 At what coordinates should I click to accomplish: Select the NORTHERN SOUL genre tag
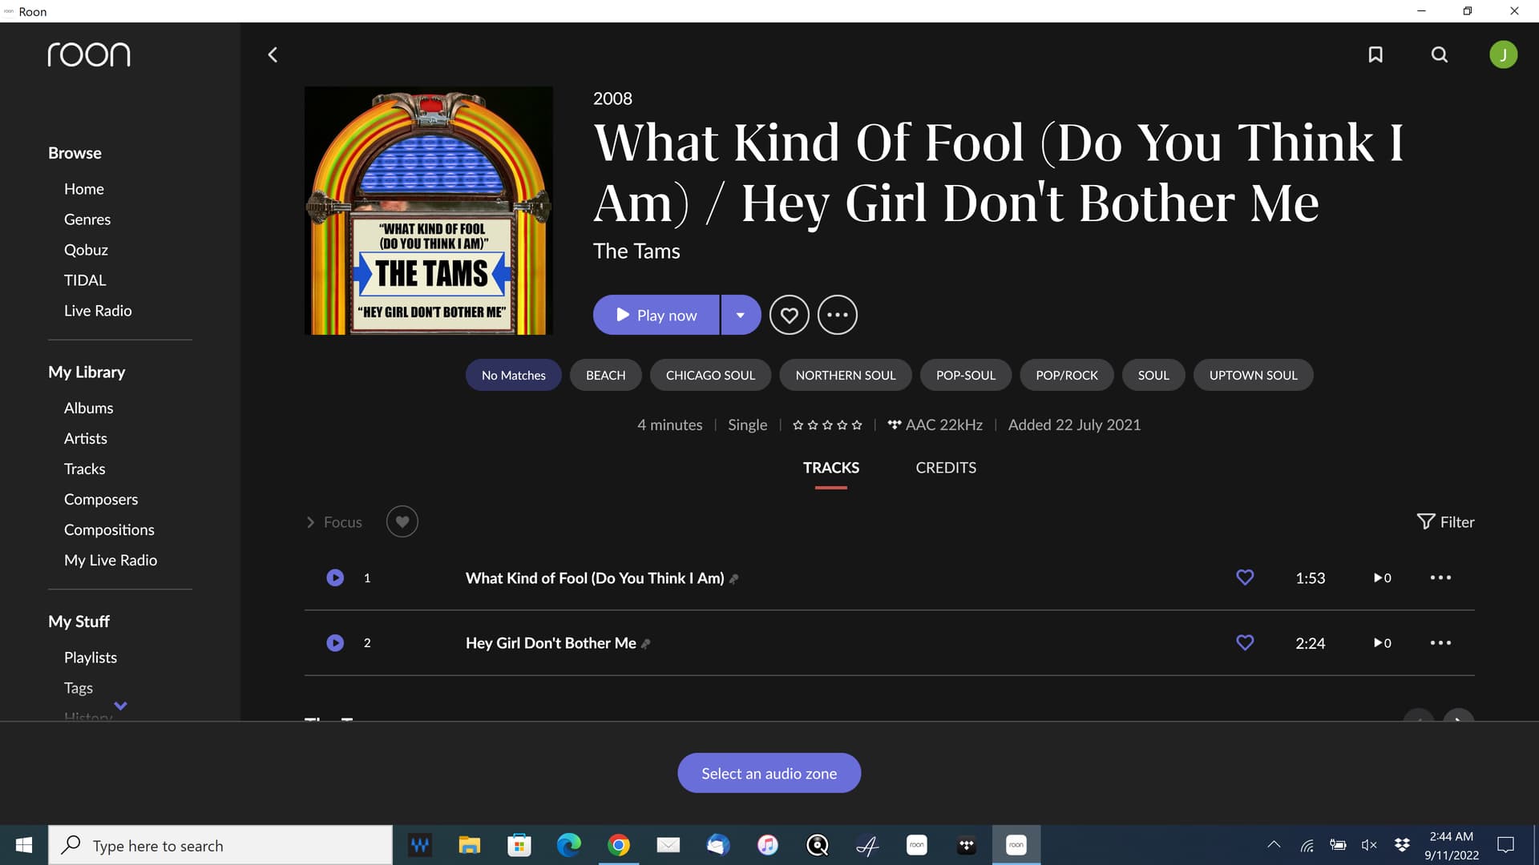pos(845,375)
